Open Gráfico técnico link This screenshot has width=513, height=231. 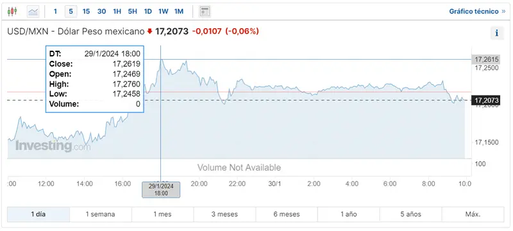click(477, 12)
